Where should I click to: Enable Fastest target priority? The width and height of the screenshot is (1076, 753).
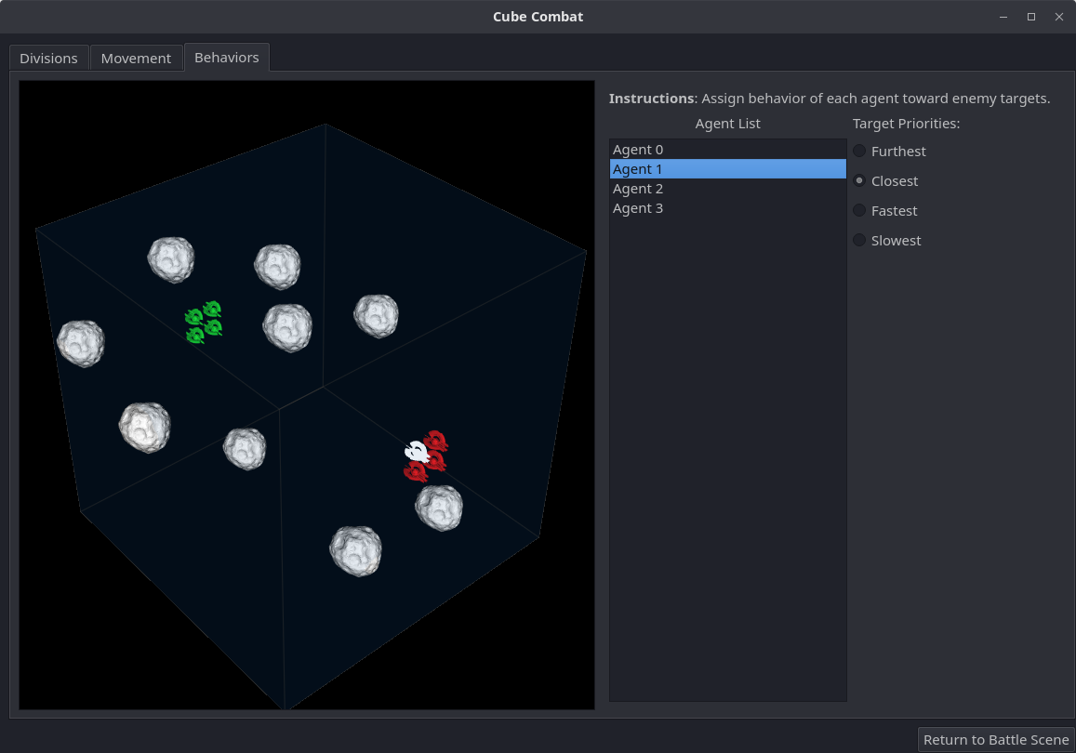859,210
